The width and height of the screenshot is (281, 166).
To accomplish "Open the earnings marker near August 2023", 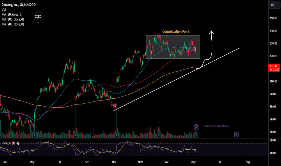I will [76, 135].
